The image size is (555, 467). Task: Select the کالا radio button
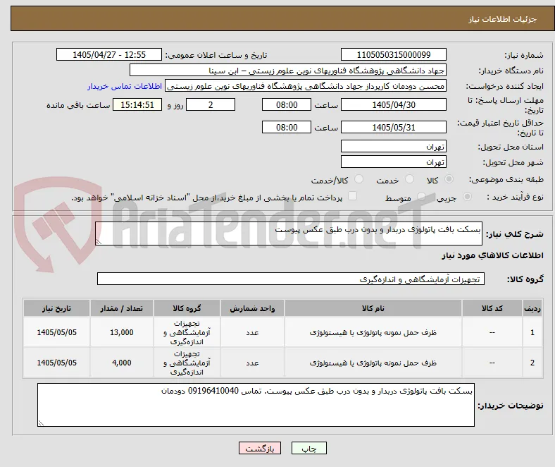449,179
